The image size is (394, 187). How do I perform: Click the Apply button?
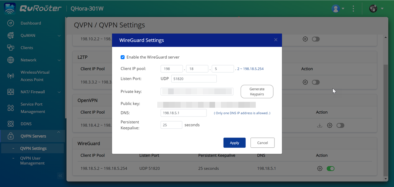click(x=234, y=143)
